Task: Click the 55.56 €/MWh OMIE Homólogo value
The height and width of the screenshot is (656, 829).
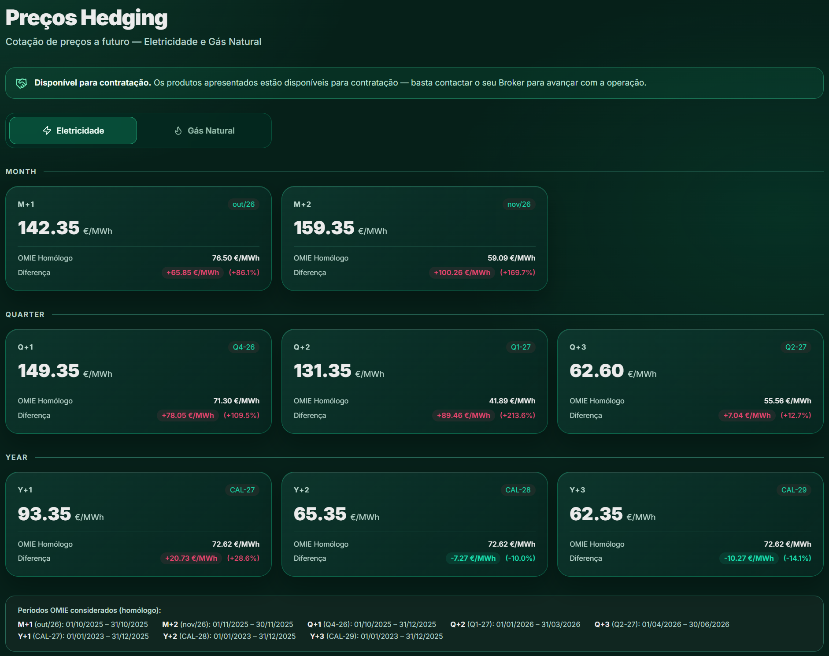Action: tap(788, 401)
